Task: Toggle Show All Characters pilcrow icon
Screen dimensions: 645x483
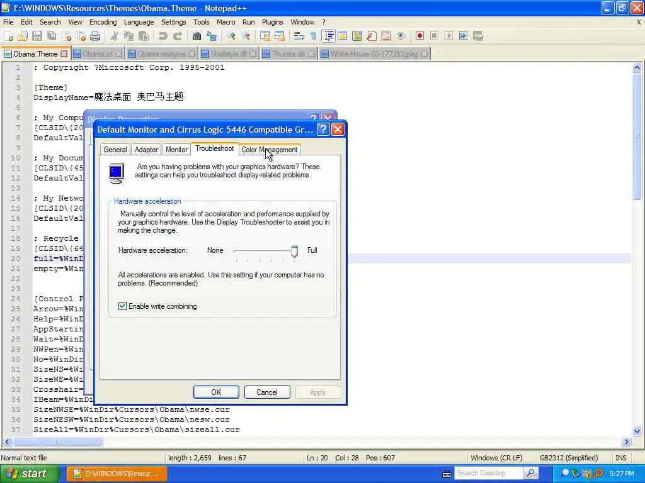Action: coord(314,36)
